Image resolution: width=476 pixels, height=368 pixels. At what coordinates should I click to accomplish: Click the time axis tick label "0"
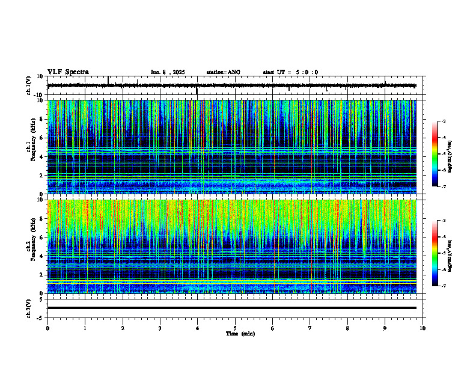pos(47,328)
